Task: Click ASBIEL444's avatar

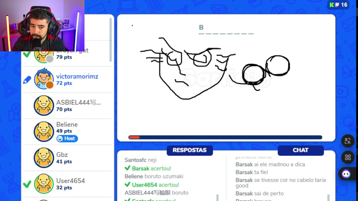Action: [x=44, y=106]
